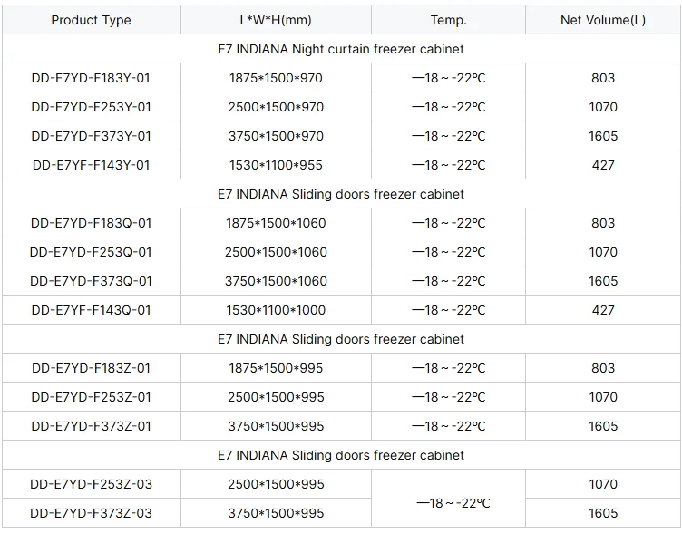Viewport: 682px width, 533px height.
Task: Select DD-E7YD-F183Z-01 model cell
Action: (x=92, y=368)
